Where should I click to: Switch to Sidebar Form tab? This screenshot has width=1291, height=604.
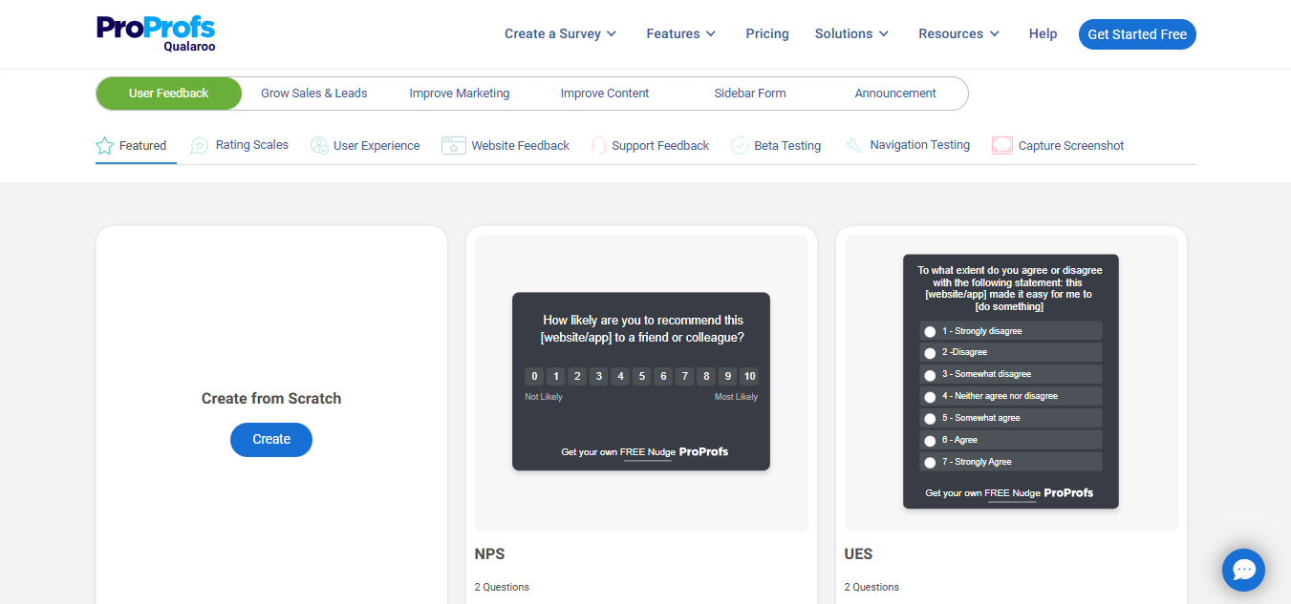coord(750,94)
